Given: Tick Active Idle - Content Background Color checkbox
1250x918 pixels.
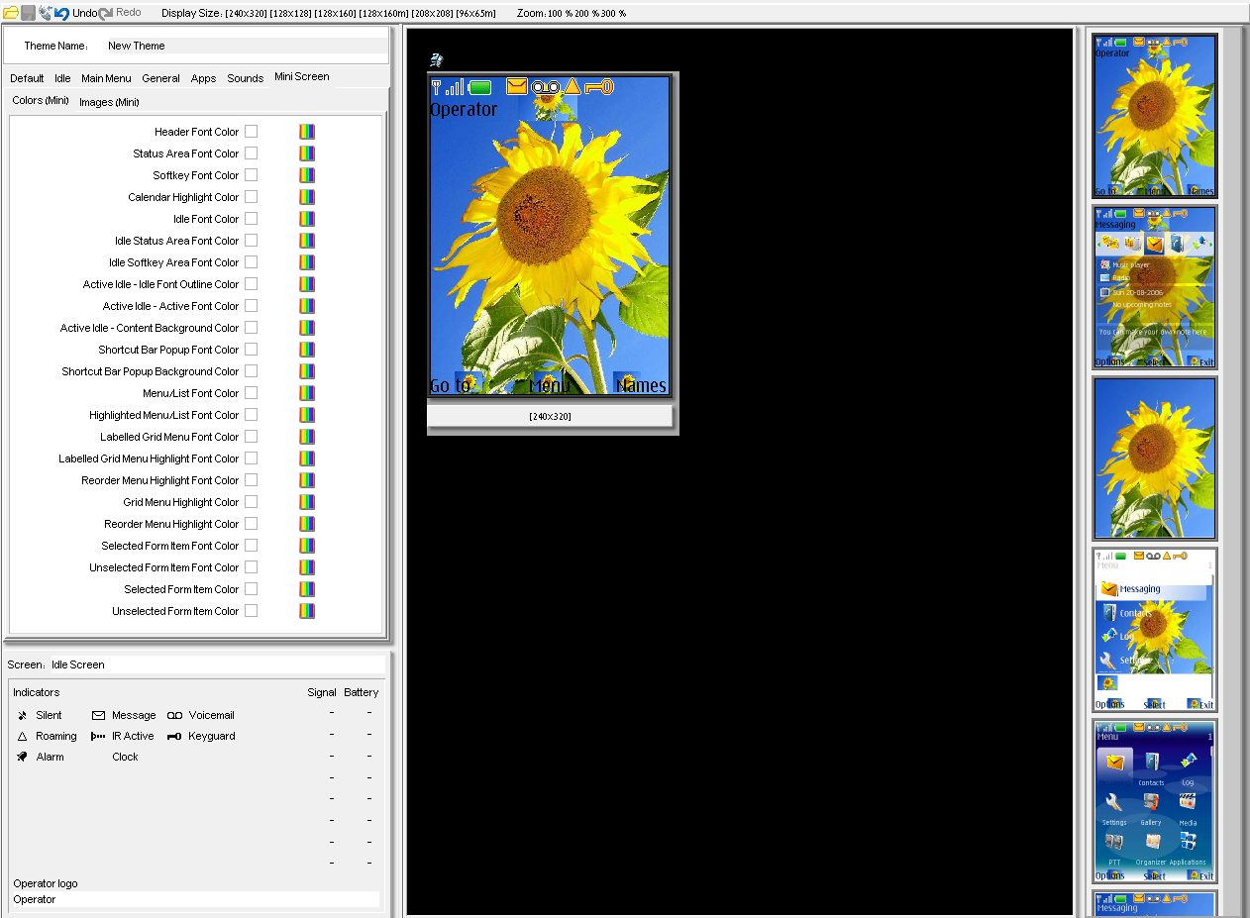Looking at the screenshot, I should tap(252, 328).
